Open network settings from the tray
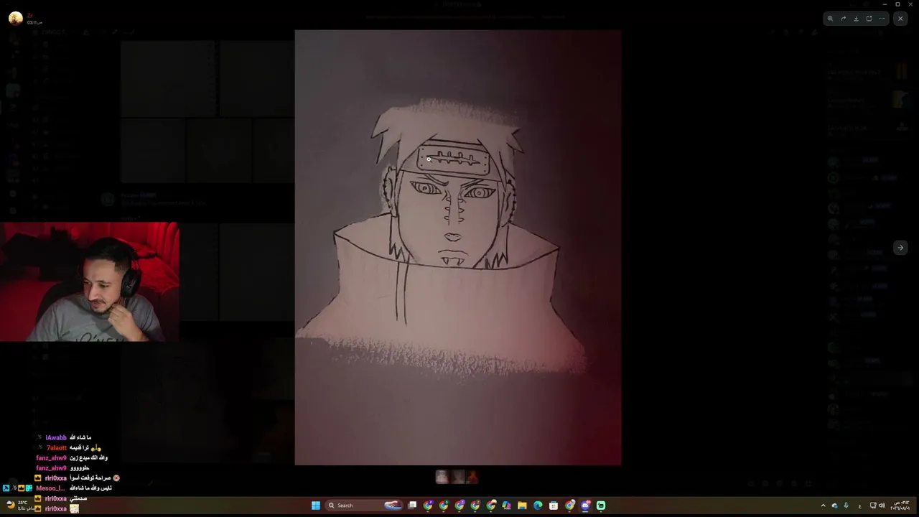This screenshot has height=517, width=919. [873, 506]
